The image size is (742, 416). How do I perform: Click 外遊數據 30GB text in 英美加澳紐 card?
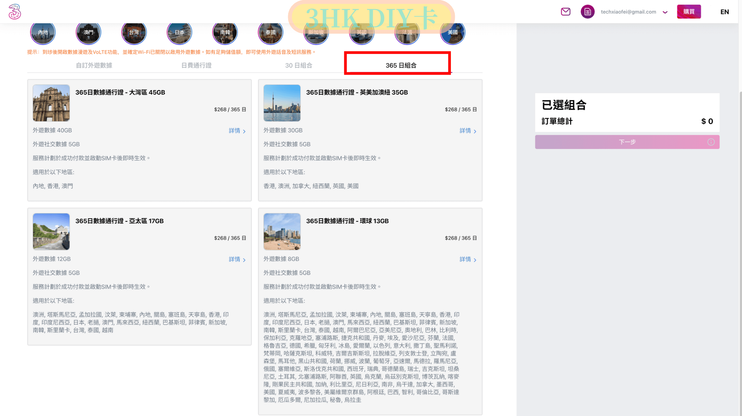(283, 130)
